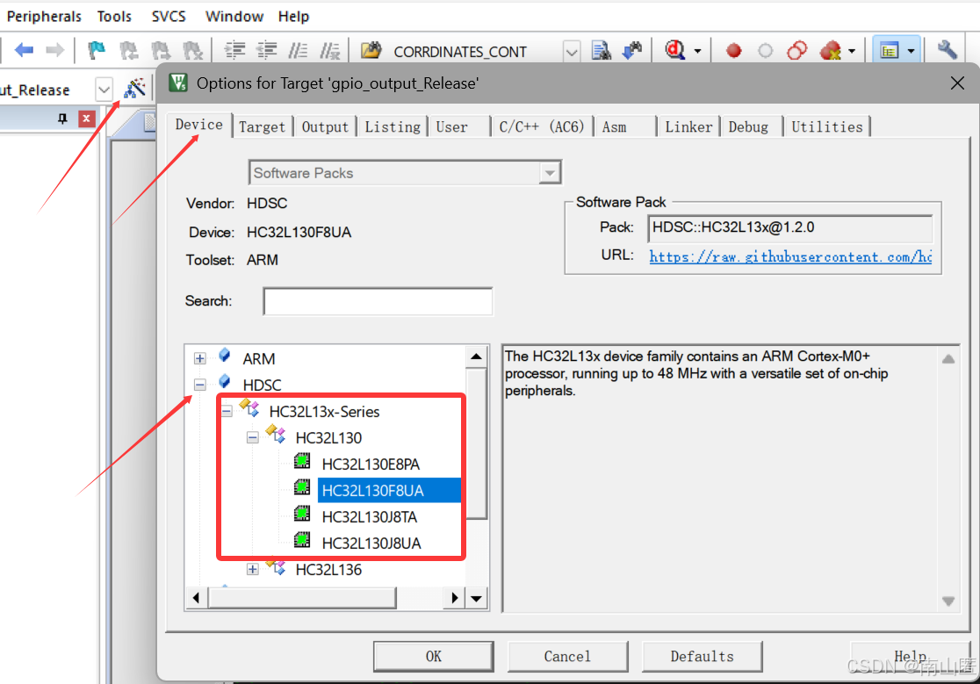
Task: Go to next bookmark flag icon
Action: click(160, 51)
